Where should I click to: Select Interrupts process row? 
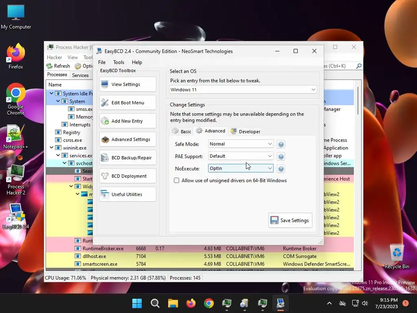click(x=70, y=125)
